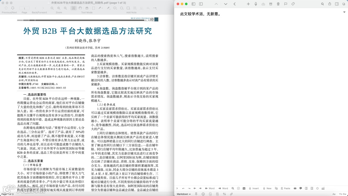Open note in separate window icon

pos(344,4)
